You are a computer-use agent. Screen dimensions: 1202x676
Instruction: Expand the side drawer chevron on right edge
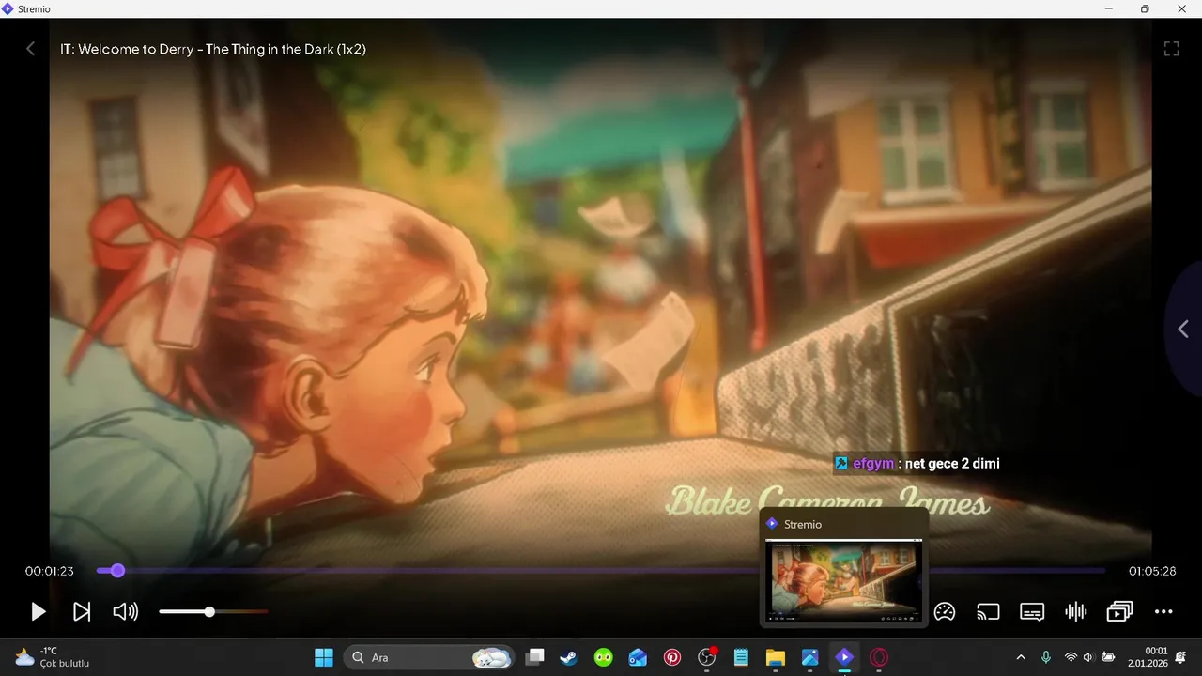(1183, 329)
